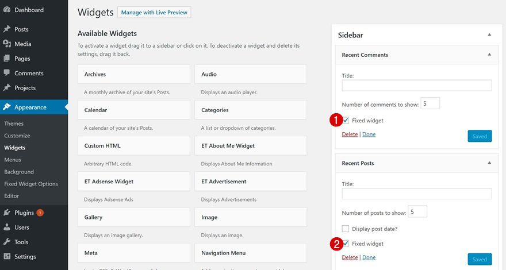The height and width of the screenshot is (270, 506).
Task: Click the Comments speech bubble icon
Action: coord(7,74)
